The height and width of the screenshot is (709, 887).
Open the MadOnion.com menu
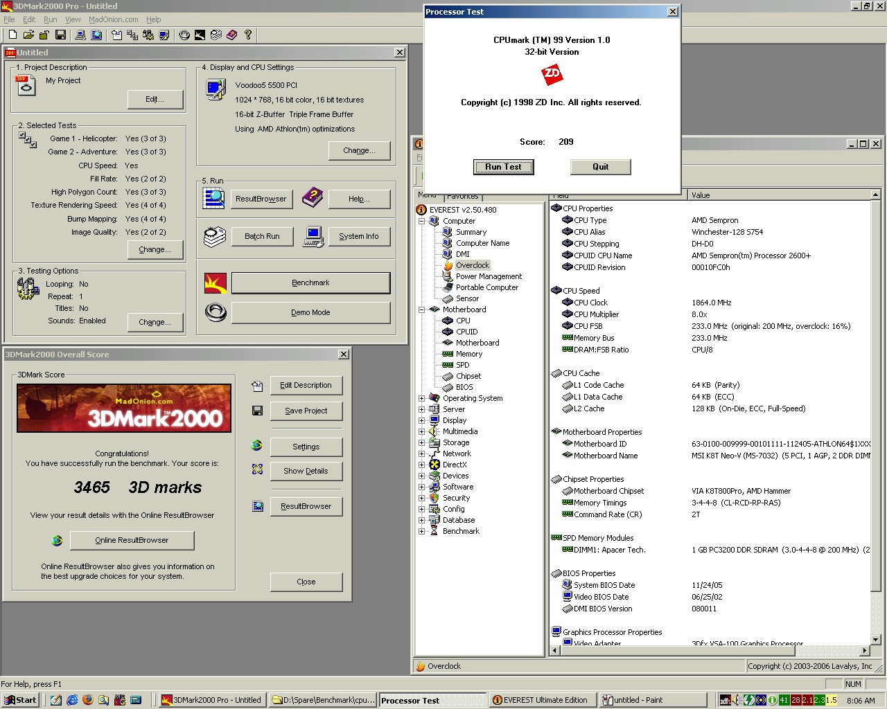114,19
